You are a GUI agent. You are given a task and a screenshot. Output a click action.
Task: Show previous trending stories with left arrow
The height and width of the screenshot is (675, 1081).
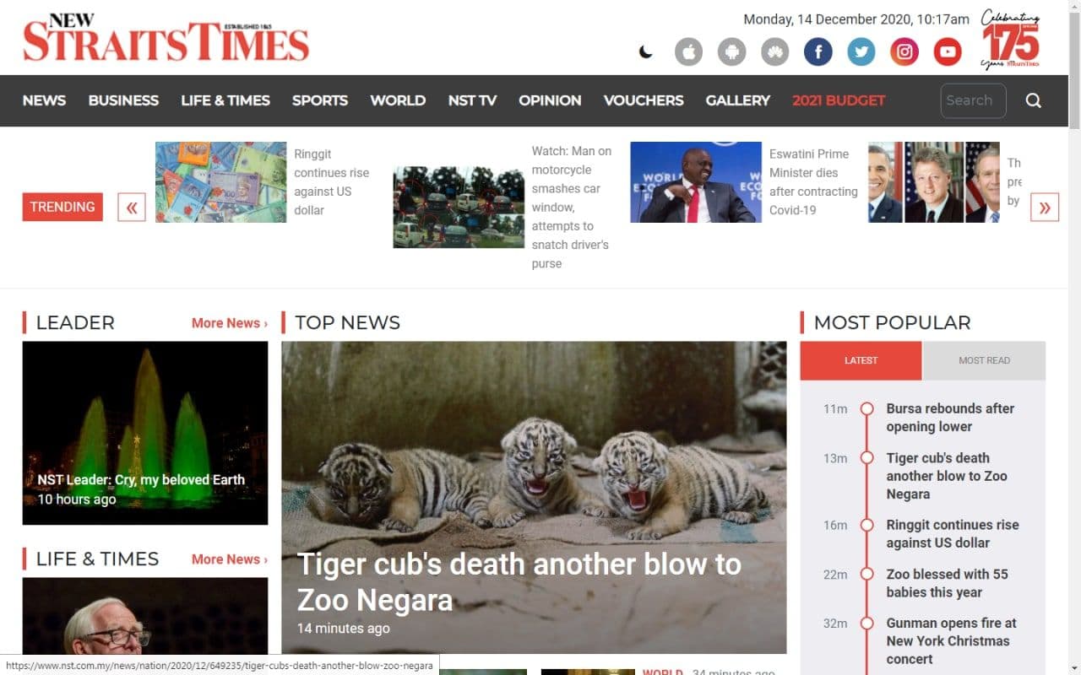pyautogui.click(x=132, y=207)
